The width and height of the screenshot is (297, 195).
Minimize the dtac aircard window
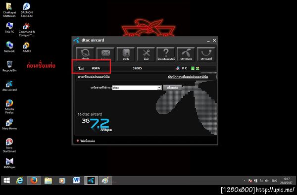pyautogui.click(x=208, y=41)
